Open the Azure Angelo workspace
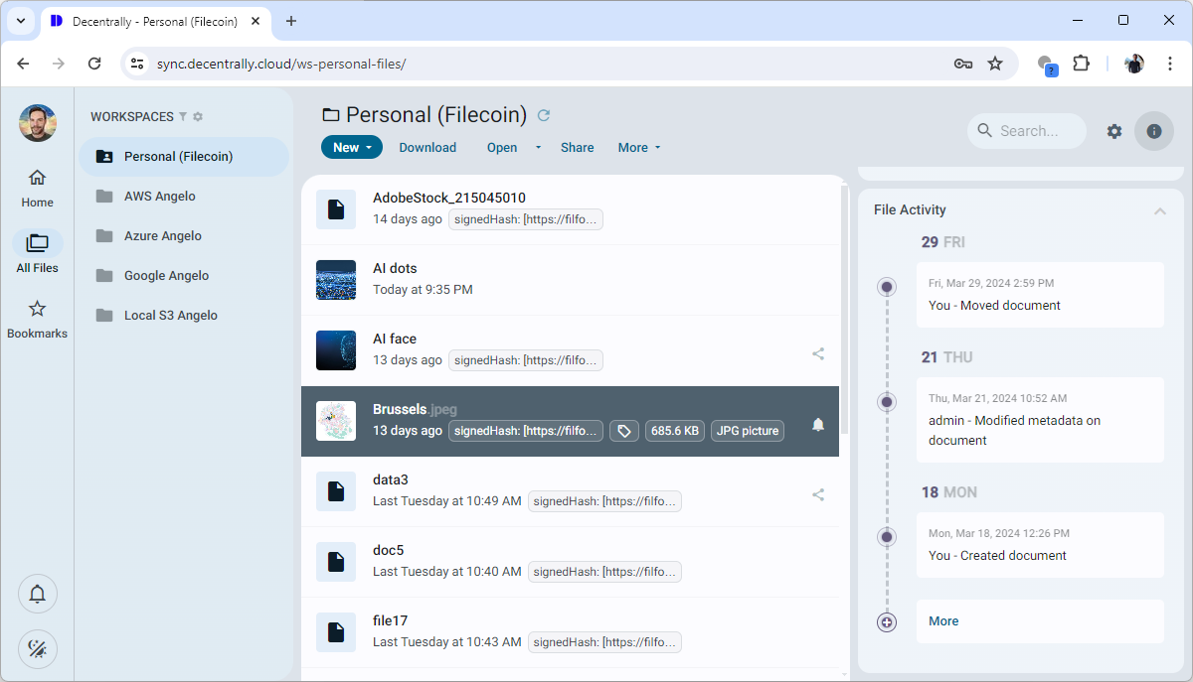 point(162,236)
